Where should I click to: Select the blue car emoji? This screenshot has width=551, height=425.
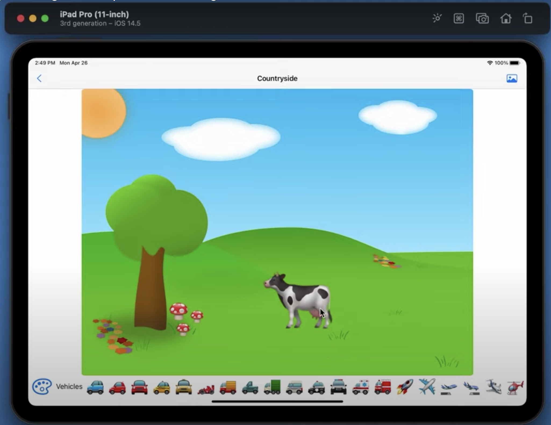pyautogui.click(x=95, y=387)
